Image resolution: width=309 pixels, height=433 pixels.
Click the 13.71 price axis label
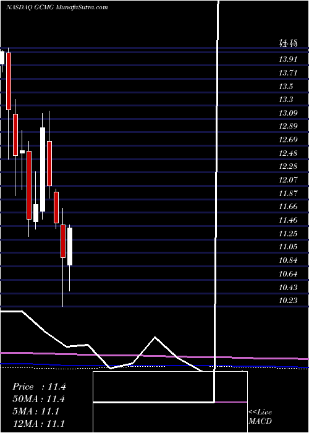coord(288,73)
